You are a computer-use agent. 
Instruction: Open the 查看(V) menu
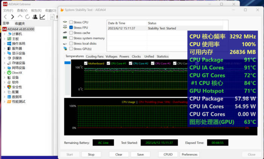(22, 11)
